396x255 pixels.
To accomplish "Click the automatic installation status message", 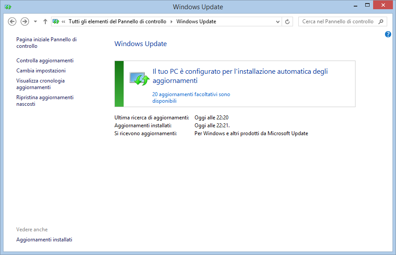I will [x=240, y=76].
